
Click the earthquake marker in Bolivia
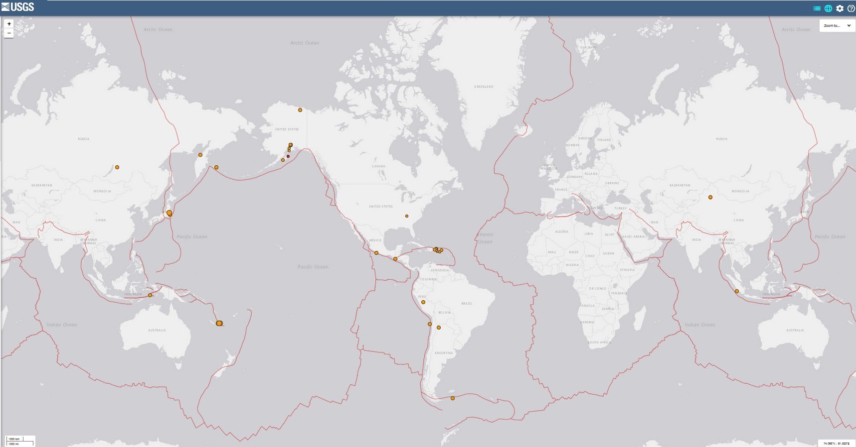(x=439, y=328)
